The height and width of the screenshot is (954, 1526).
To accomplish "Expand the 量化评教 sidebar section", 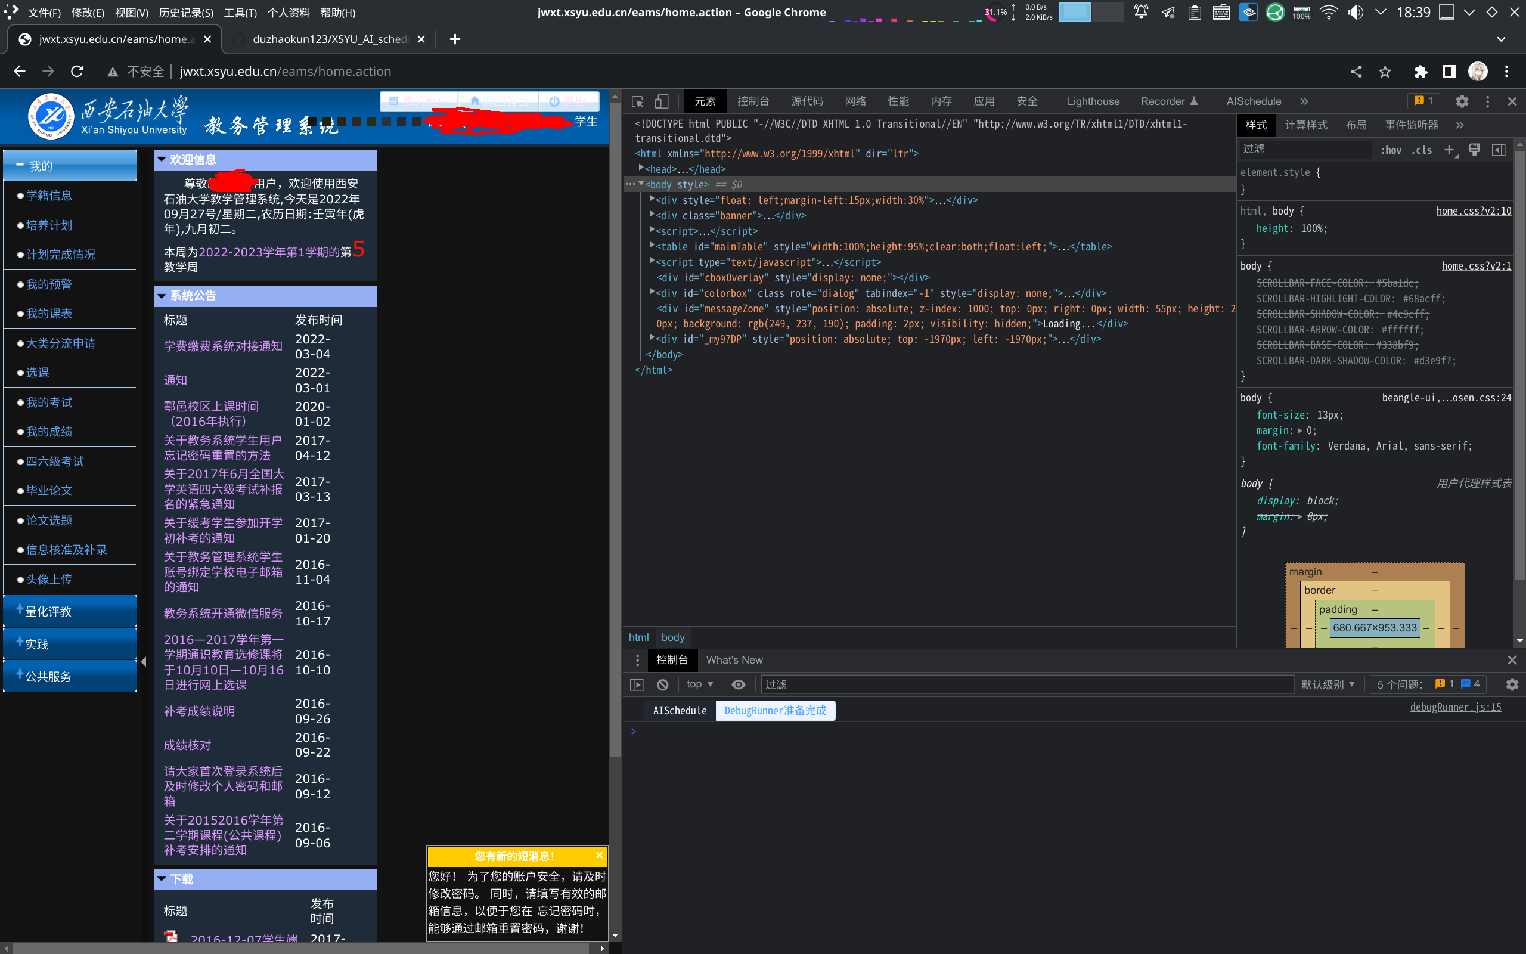I will [70, 611].
